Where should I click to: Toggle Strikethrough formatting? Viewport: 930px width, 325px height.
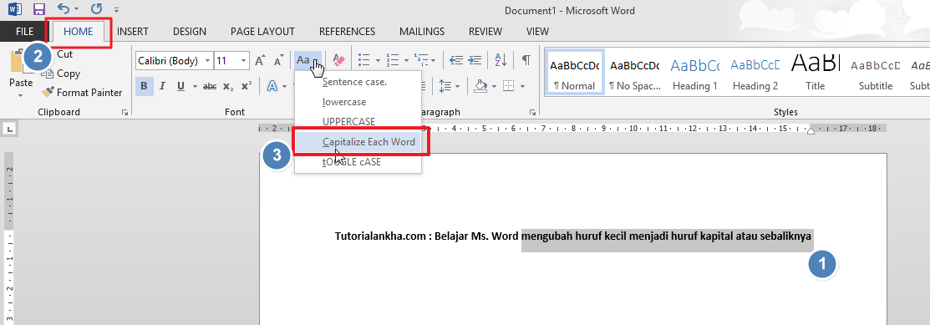click(x=210, y=86)
